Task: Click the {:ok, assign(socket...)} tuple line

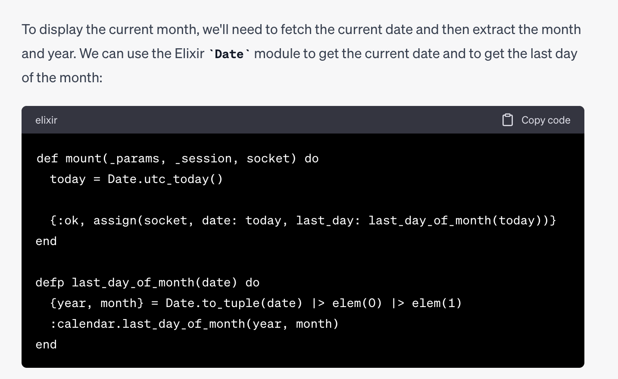Action: click(296, 220)
